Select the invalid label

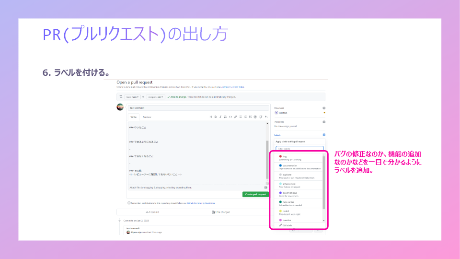[x=299, y=212]
